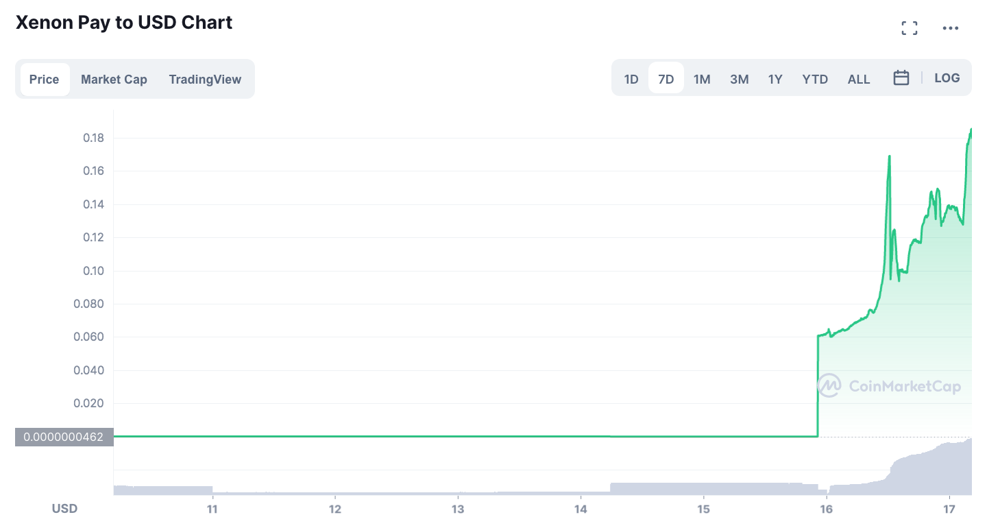Click date 13 on the x-axis

point(458,509)
